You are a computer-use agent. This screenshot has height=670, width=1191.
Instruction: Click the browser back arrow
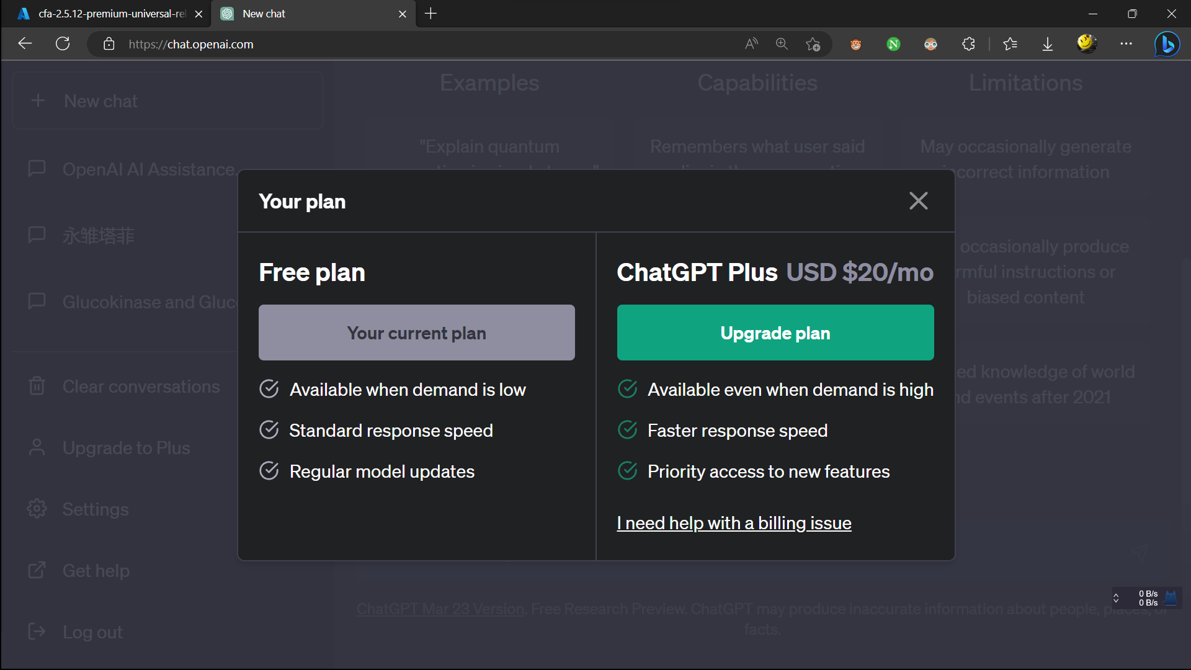[x=25, y=44]
